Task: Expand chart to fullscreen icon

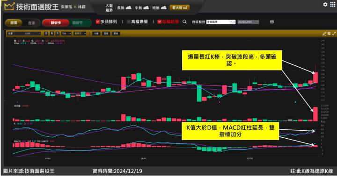Action: point(334,34)
